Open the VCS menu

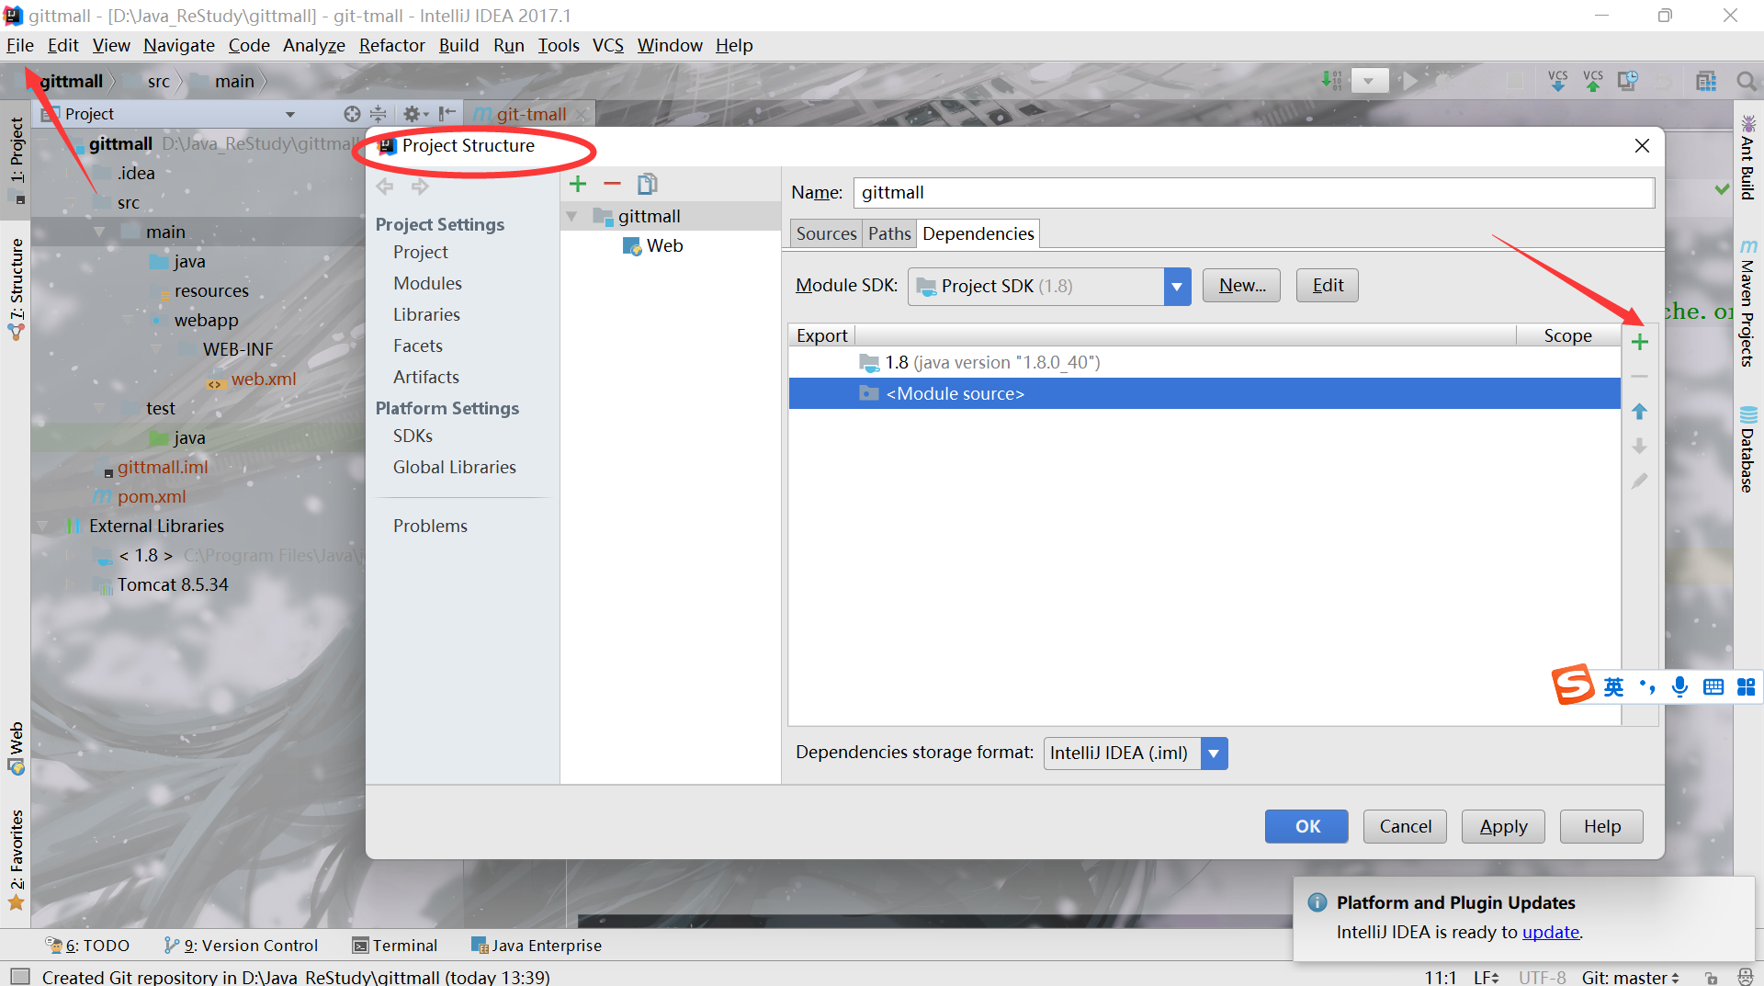click(x=607, y=45)
